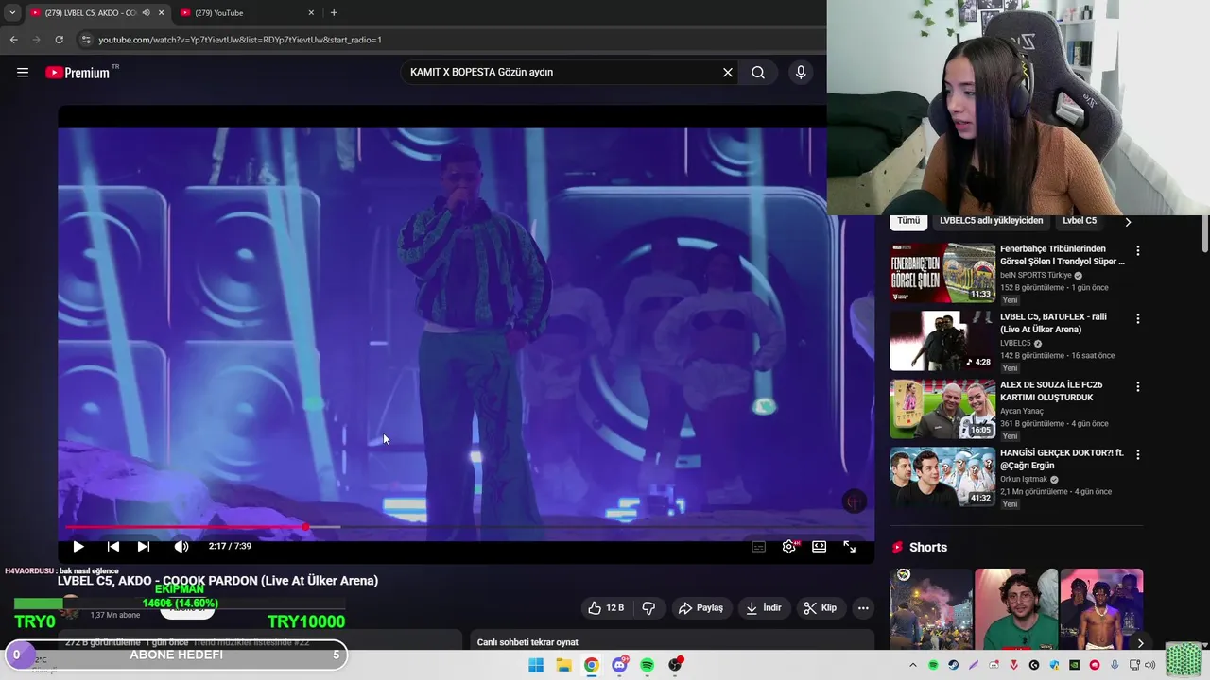Open LVBEL C5, BATUFLEX ralli thumbnail
Viewport: 1210px width, 680px height.
click(x=942, y=341)
